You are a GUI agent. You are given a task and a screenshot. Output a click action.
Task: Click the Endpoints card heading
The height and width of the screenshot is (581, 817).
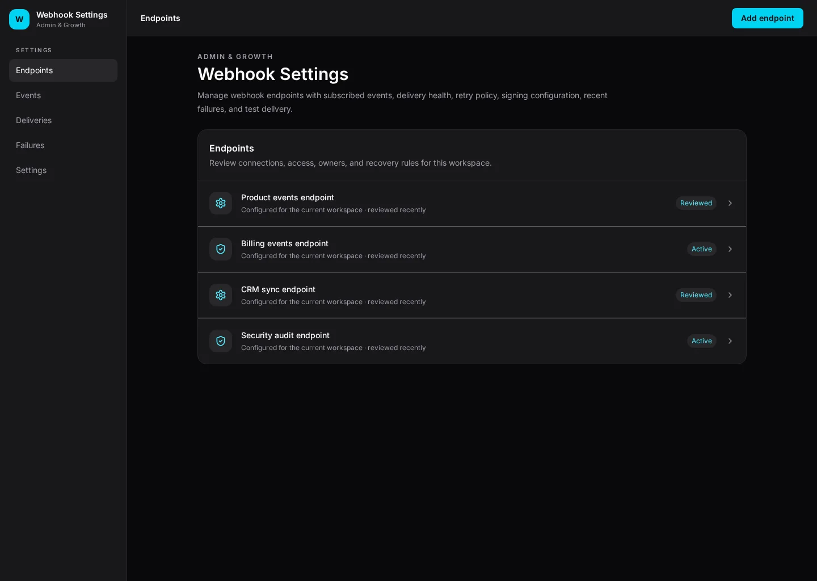[231, 148]
